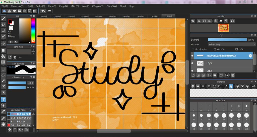Viewport: 257px width, 137px height.
Task: Choose brush size 10
Action: click(246, 107)
